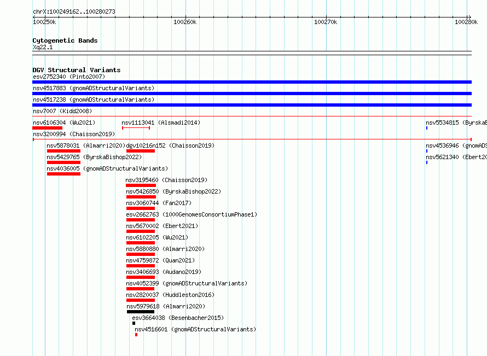Image resolution: width=487 pixels, height=356 pixels.
Task: Click the 100250k ruler tick label
Action: click(x=44, y=22)
